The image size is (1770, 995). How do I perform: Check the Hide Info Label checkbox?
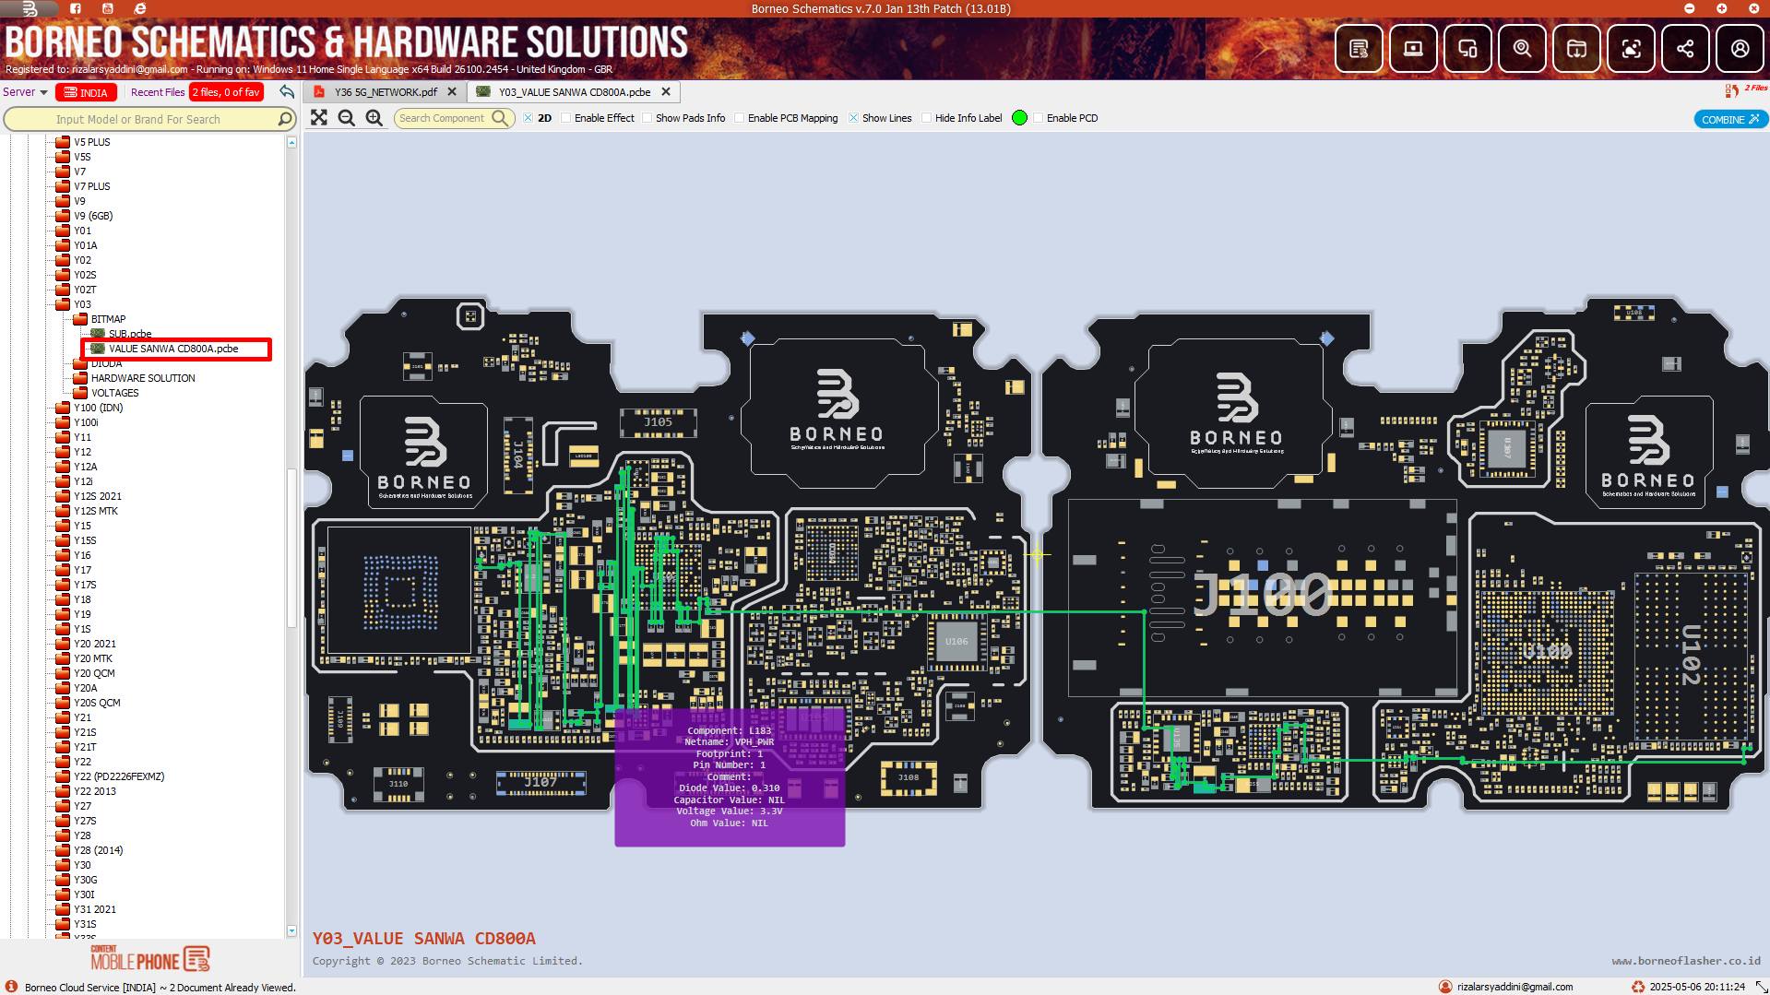[927, 118]
